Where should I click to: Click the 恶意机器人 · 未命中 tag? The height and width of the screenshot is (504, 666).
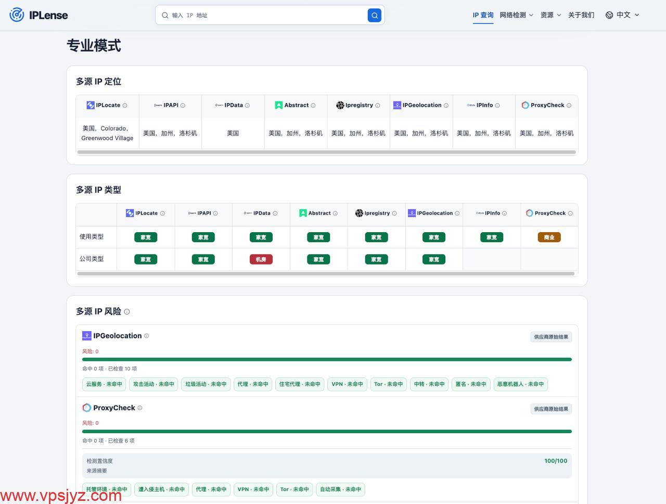point(520,384)
